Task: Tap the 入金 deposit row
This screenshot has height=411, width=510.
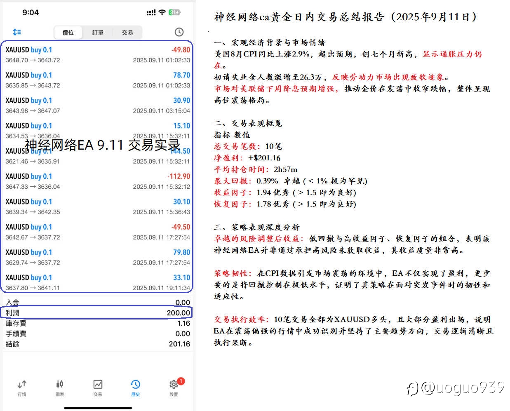Action: coord(98,303)
